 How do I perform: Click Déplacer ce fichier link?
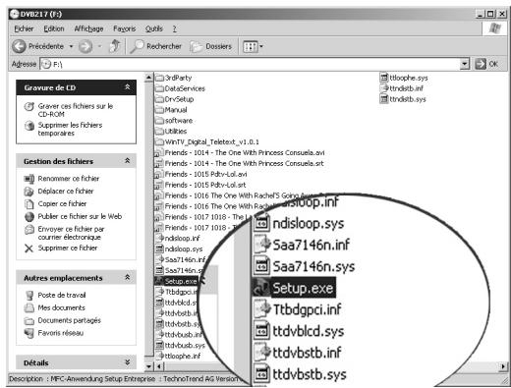click(66, 191)
